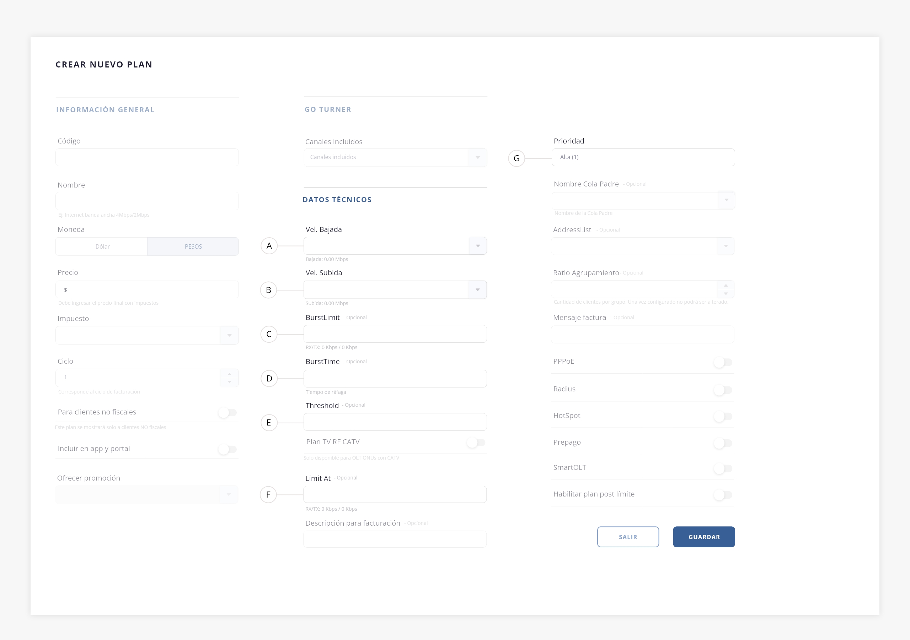
Task: Click the circled A marker
Action: pos(269,246)
